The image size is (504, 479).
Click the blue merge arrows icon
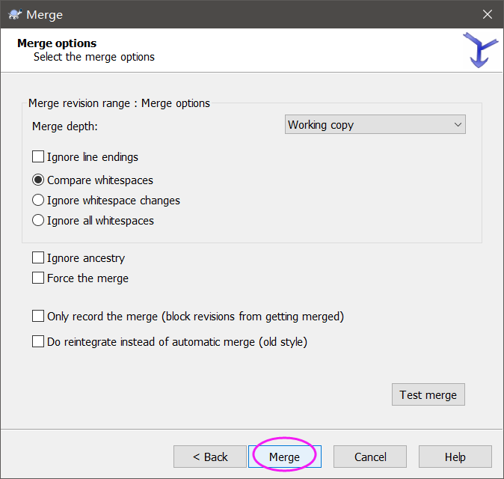pos(479,50)
